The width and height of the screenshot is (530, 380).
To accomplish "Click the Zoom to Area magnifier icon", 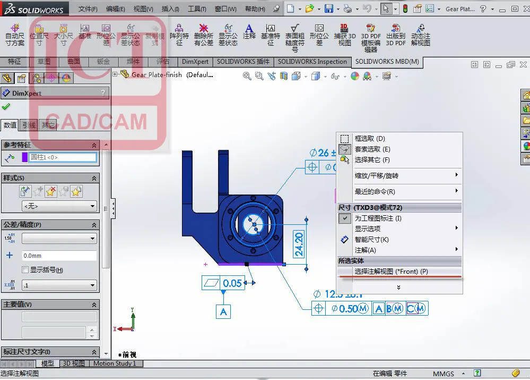I will tap(259, 76).
